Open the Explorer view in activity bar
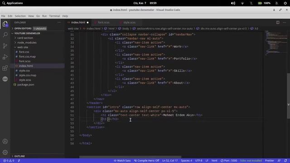The width and height of the screenshot is (290, 163). click(x=5, y=24)
